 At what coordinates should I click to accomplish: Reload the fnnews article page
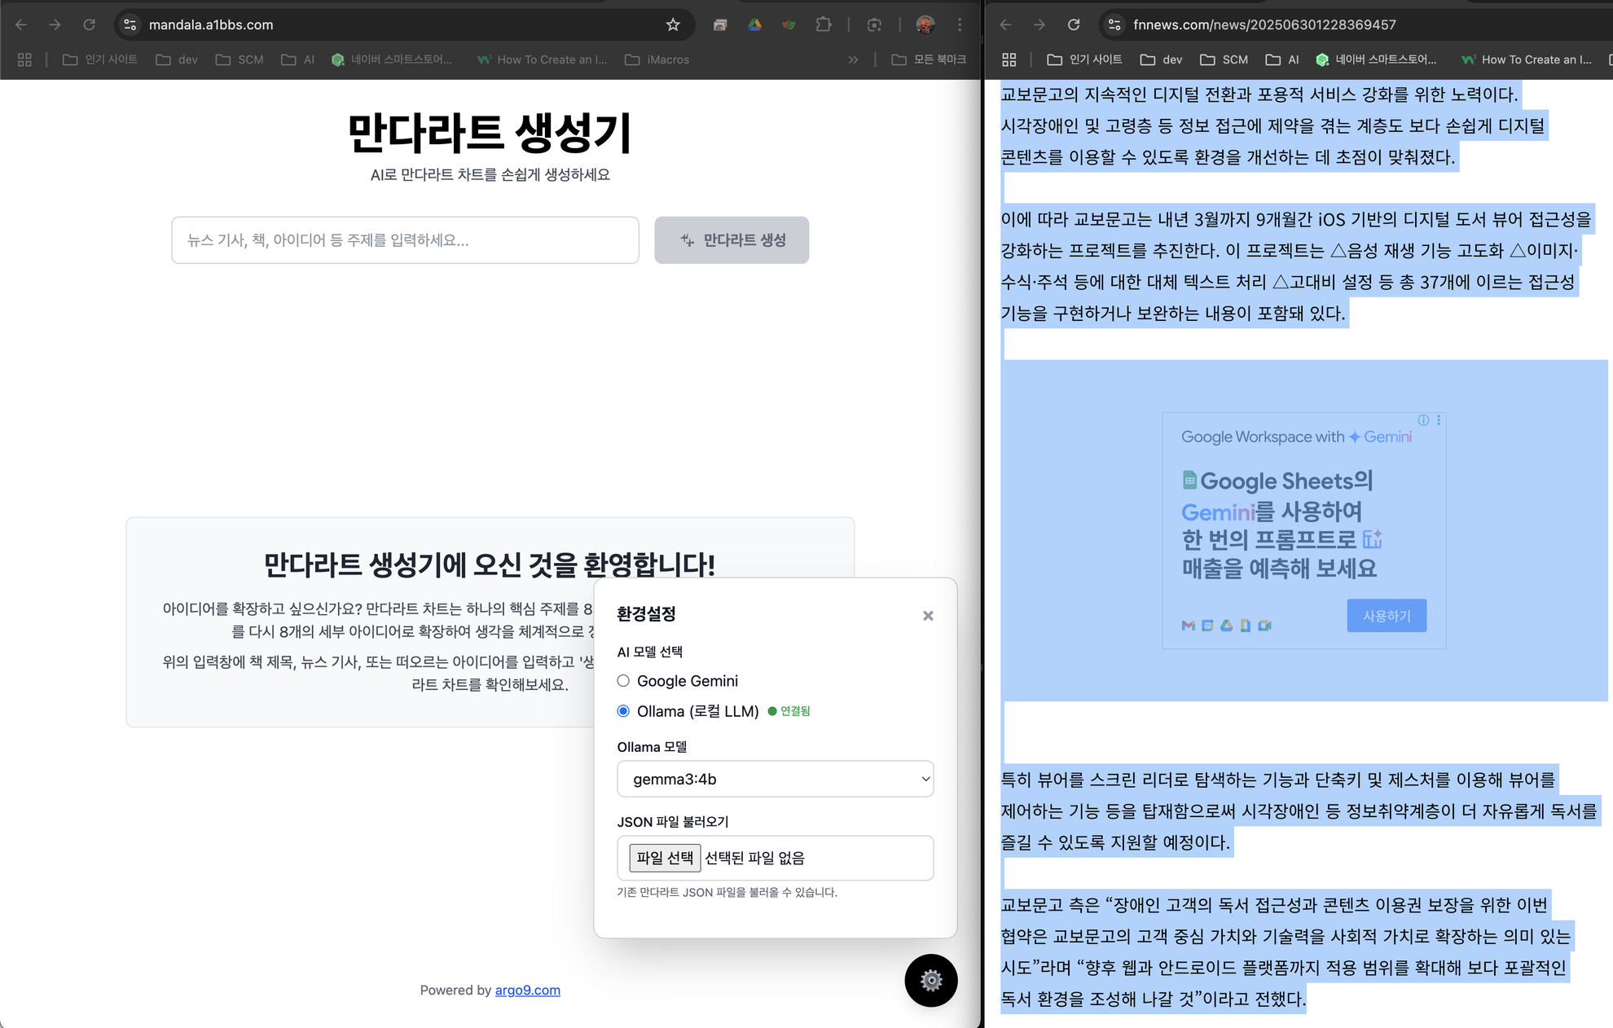(x=1074, y=24)
